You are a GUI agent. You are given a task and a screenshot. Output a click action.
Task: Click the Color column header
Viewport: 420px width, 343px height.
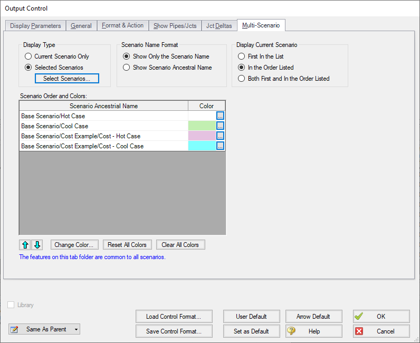pos(206,106)
